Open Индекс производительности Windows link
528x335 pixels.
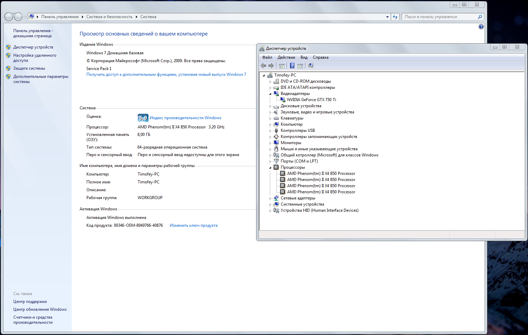click(185, 118)
